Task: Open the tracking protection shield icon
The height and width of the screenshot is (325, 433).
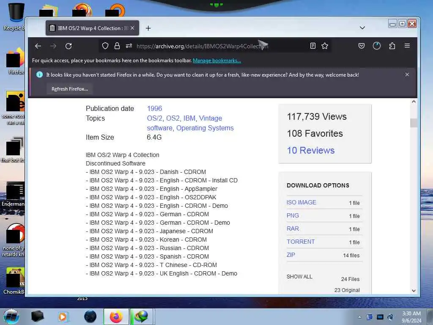Action: tap(105, 46)
